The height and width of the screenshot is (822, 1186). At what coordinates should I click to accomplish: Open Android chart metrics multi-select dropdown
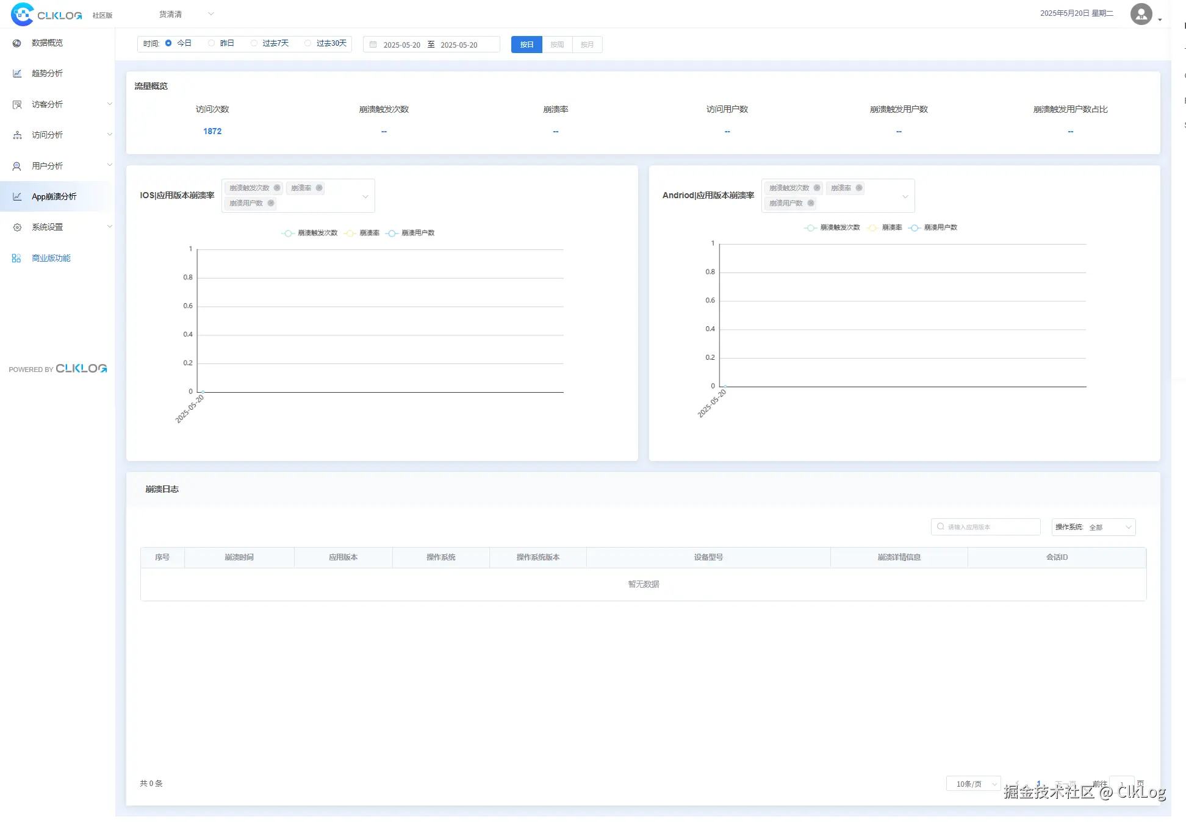[x=905, y=196]
